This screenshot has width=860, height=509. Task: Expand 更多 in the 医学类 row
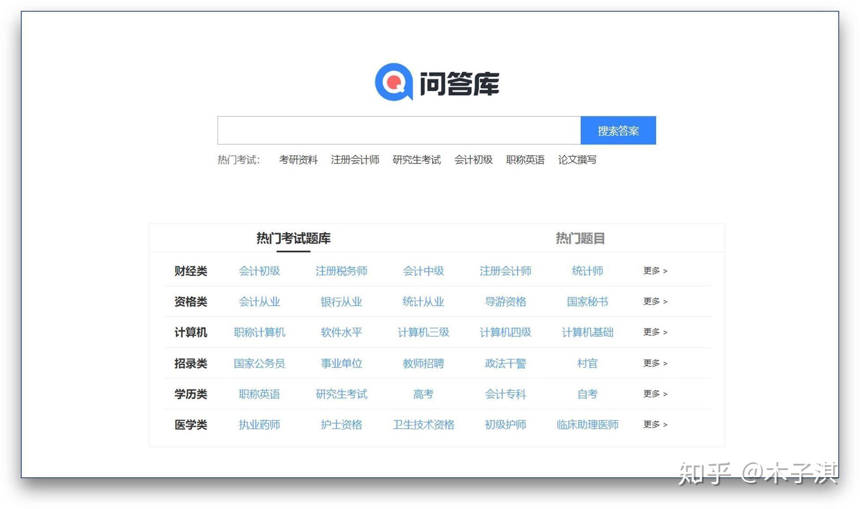click(655, 424)
